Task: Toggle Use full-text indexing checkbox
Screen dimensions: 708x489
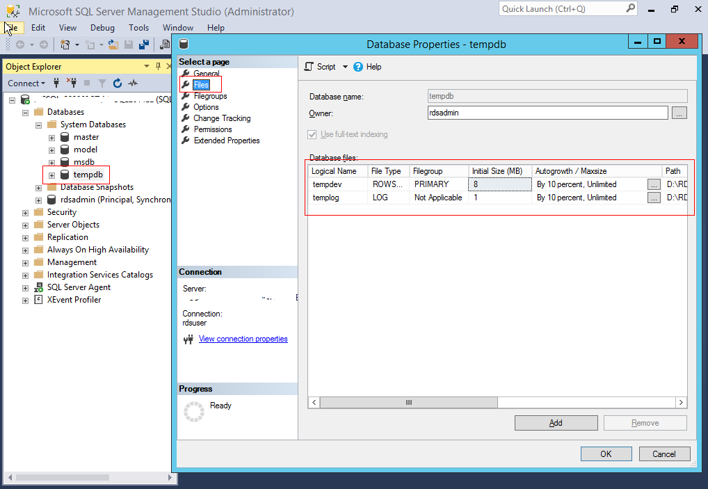Action: (x=312, y=134)
